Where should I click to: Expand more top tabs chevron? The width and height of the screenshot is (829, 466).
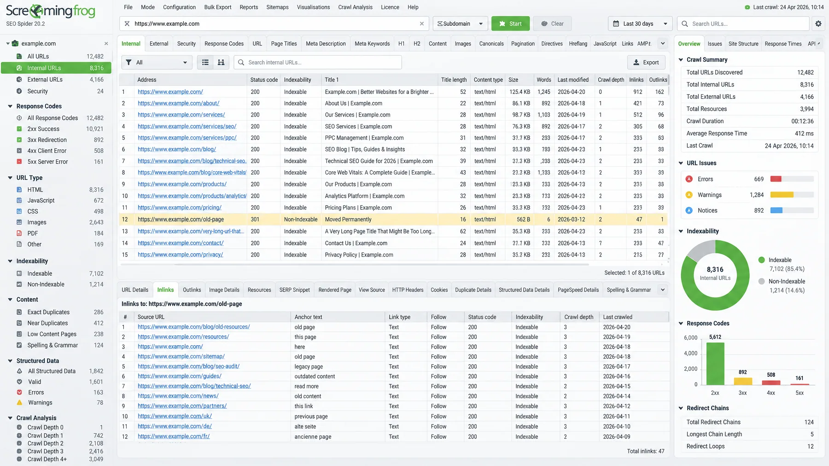663,43
